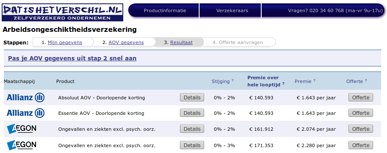Click the help icon beside the Offerte header

(366, 80)
